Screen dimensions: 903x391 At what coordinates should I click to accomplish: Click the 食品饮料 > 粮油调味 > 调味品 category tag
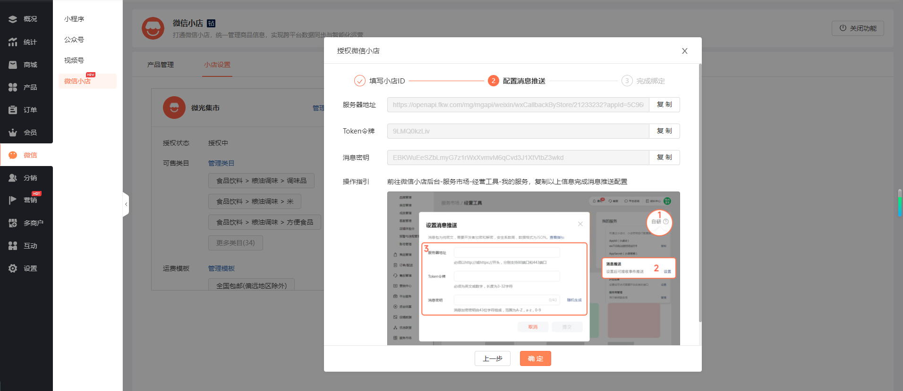(x=261, y=181)
